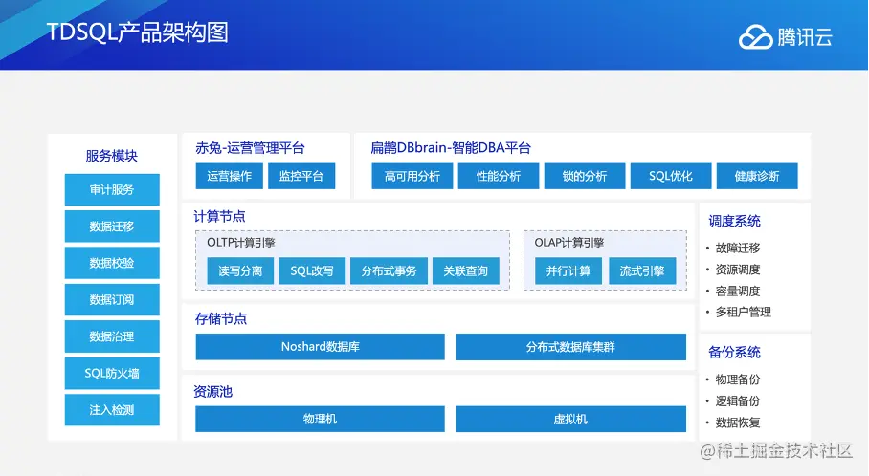Open the 数据订阅 block
This screenshot has width=869, height=476.
point(112,299)
